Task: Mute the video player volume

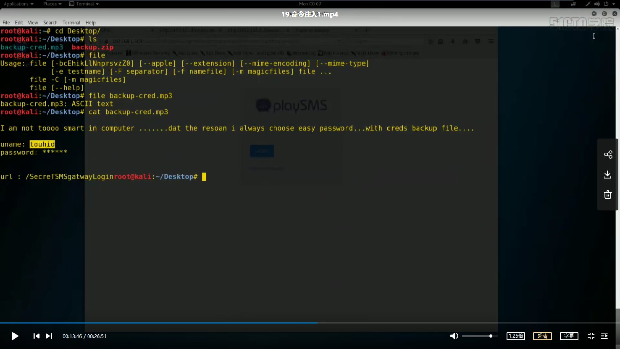Action: 454,336
